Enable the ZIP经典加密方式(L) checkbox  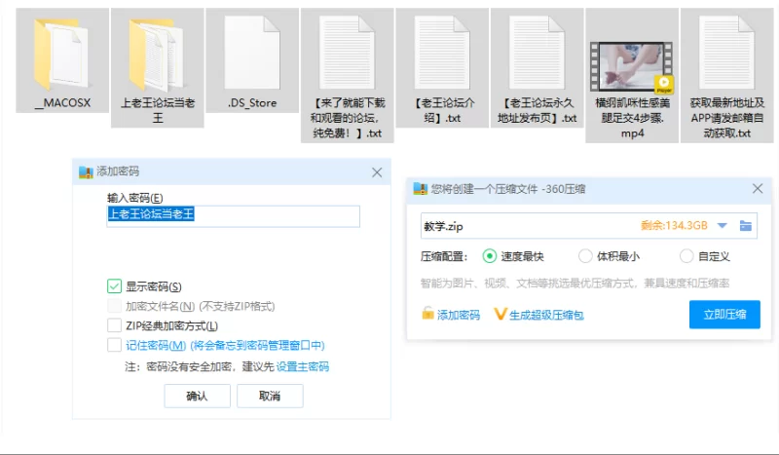[114, 325]
